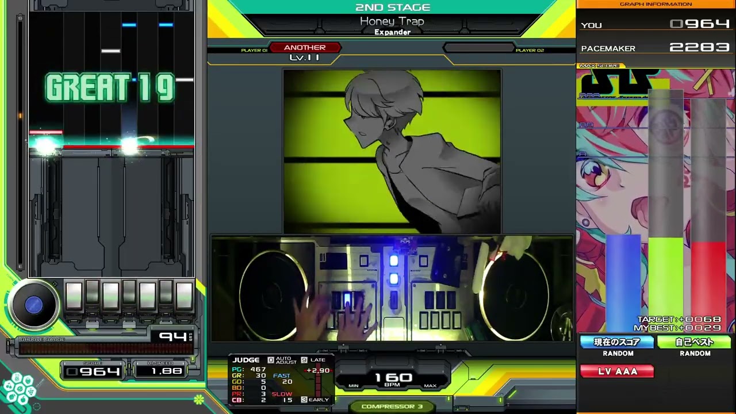
Task: Click the blue YOU score graph bar
Action: [x=623, y=283]
